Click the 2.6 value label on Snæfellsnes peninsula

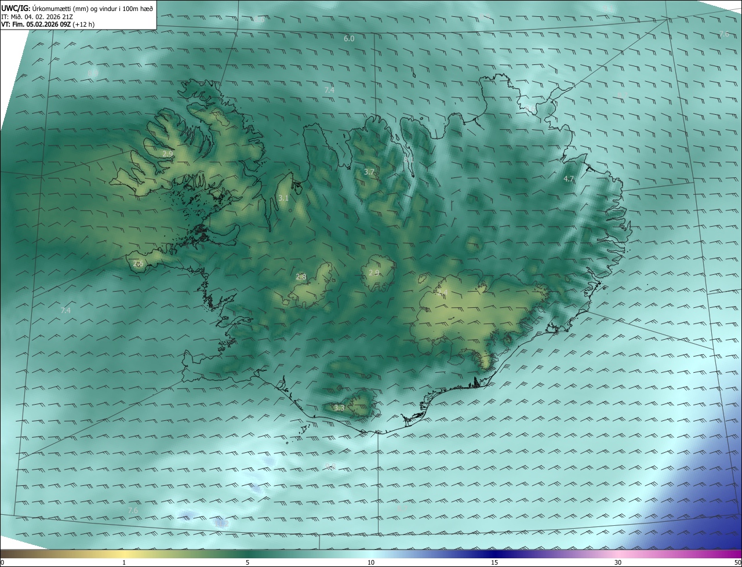(138, 264)
